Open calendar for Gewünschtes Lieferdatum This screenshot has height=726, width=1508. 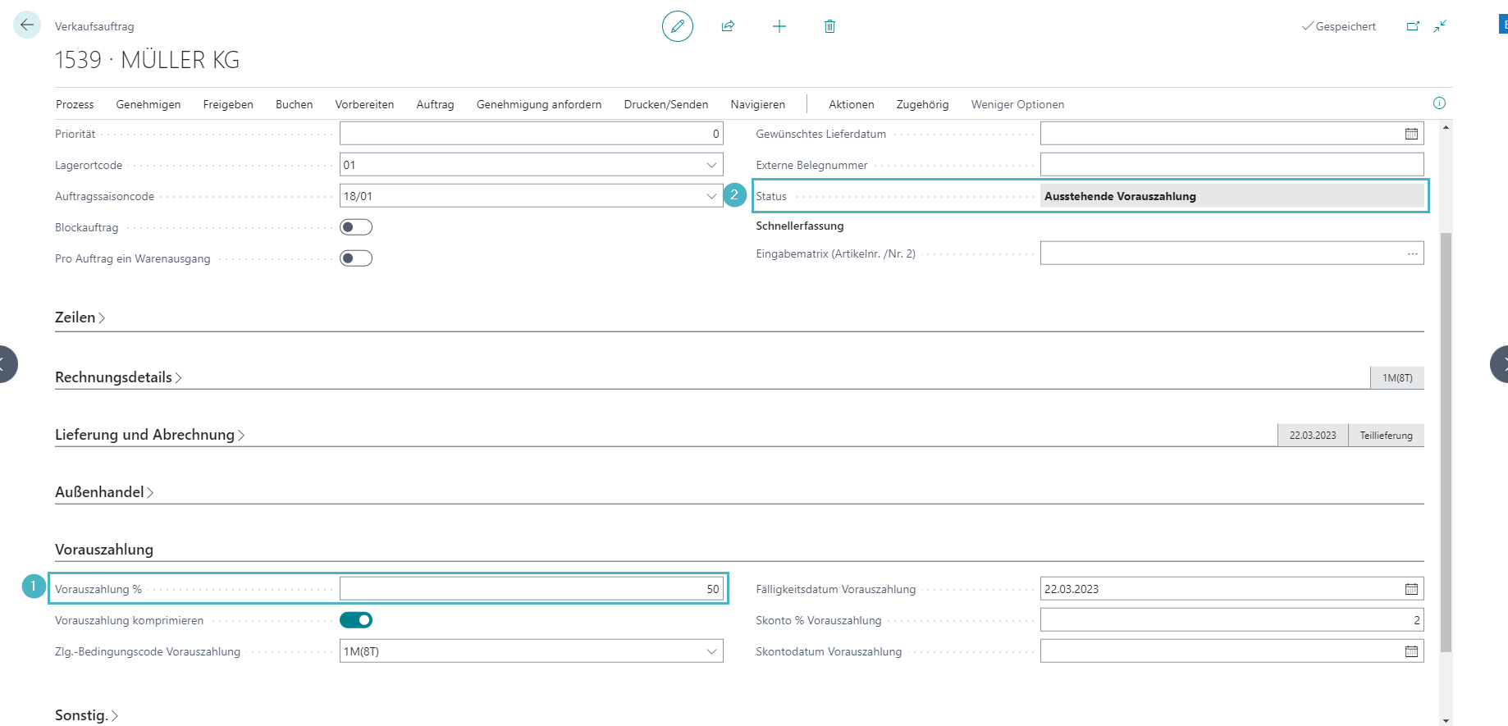click(x=1411, y=134)
